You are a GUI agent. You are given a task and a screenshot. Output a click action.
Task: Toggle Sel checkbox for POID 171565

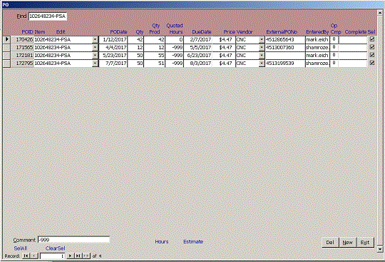[372, 47]
